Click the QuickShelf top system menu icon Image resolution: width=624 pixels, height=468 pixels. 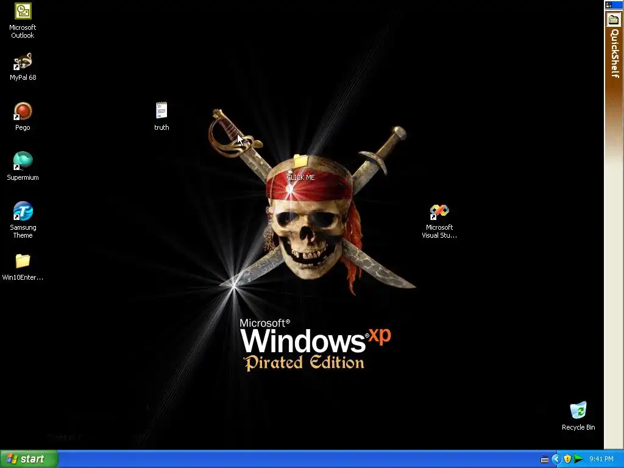[x=609, y=5]
